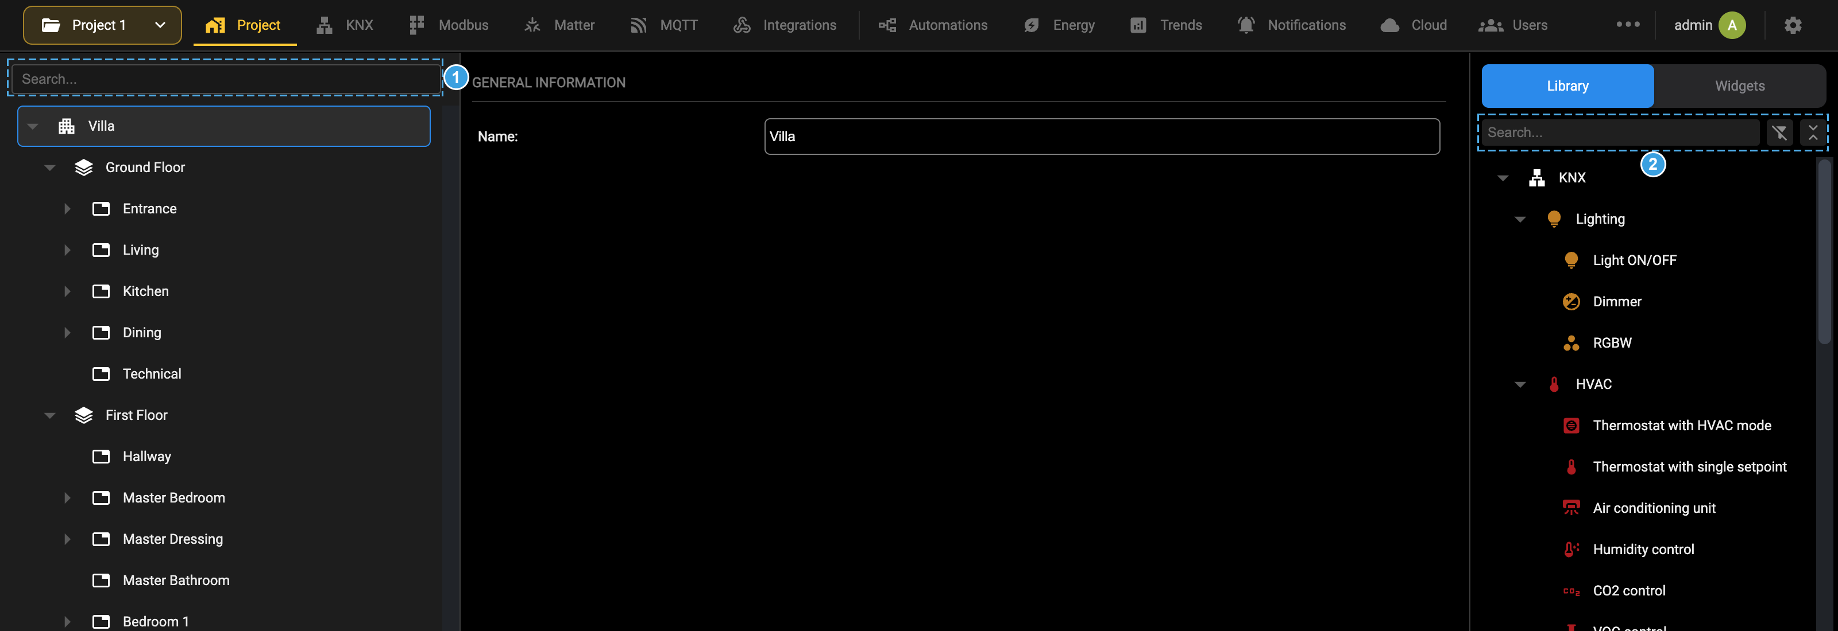Select the Library tab
This screenshot has height=631, width=1838.
(1567, 85)
